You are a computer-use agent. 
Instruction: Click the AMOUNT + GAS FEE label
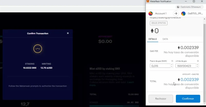(191, 74)
